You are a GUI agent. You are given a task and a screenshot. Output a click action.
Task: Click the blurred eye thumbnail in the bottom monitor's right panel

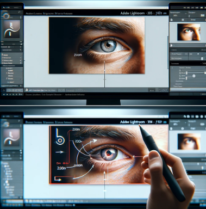coord(189,142)
